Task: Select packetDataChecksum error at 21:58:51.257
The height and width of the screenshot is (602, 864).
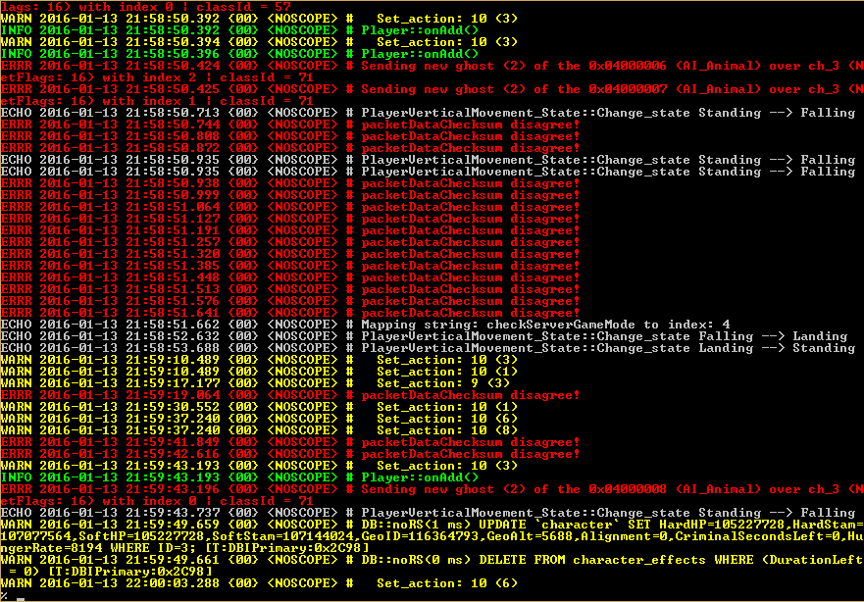Action: point(290,242)
